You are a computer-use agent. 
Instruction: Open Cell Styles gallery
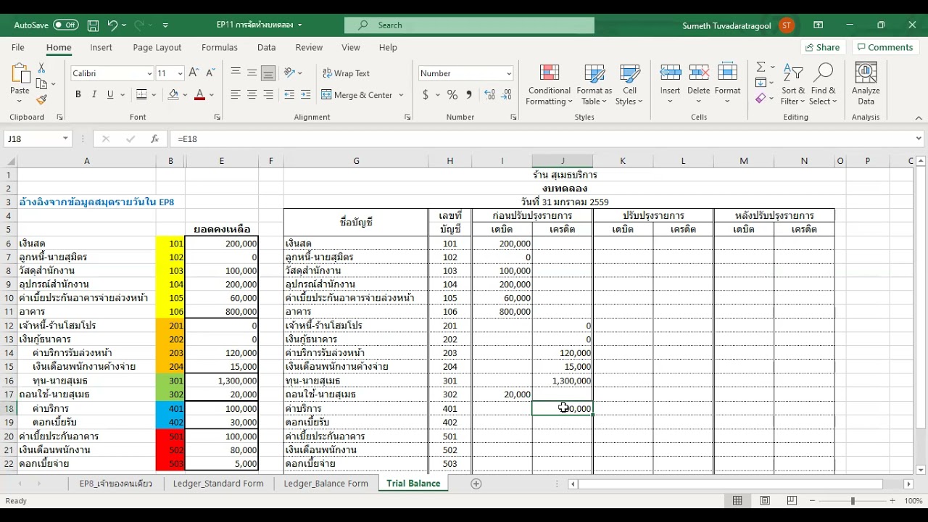(629, 85)
